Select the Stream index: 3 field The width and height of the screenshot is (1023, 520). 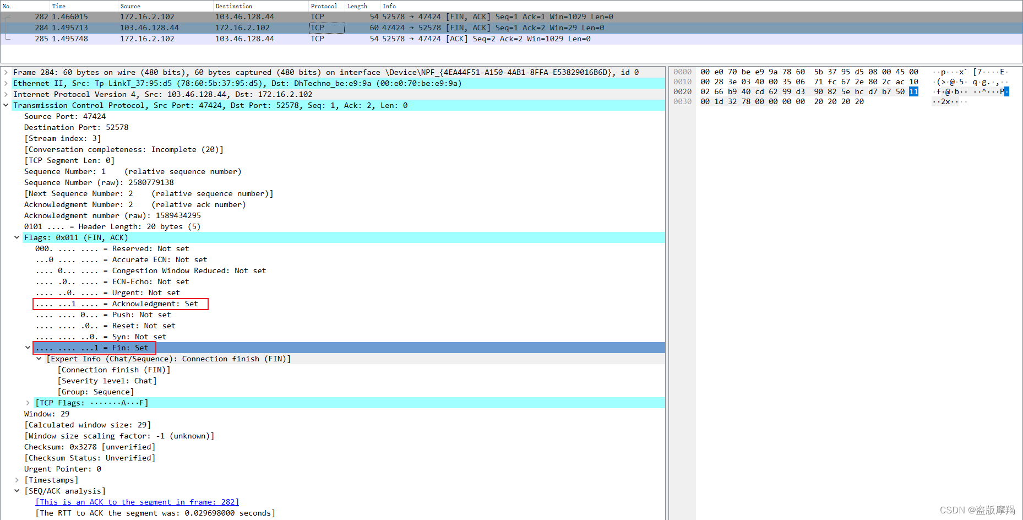click(x=62, y=138)
